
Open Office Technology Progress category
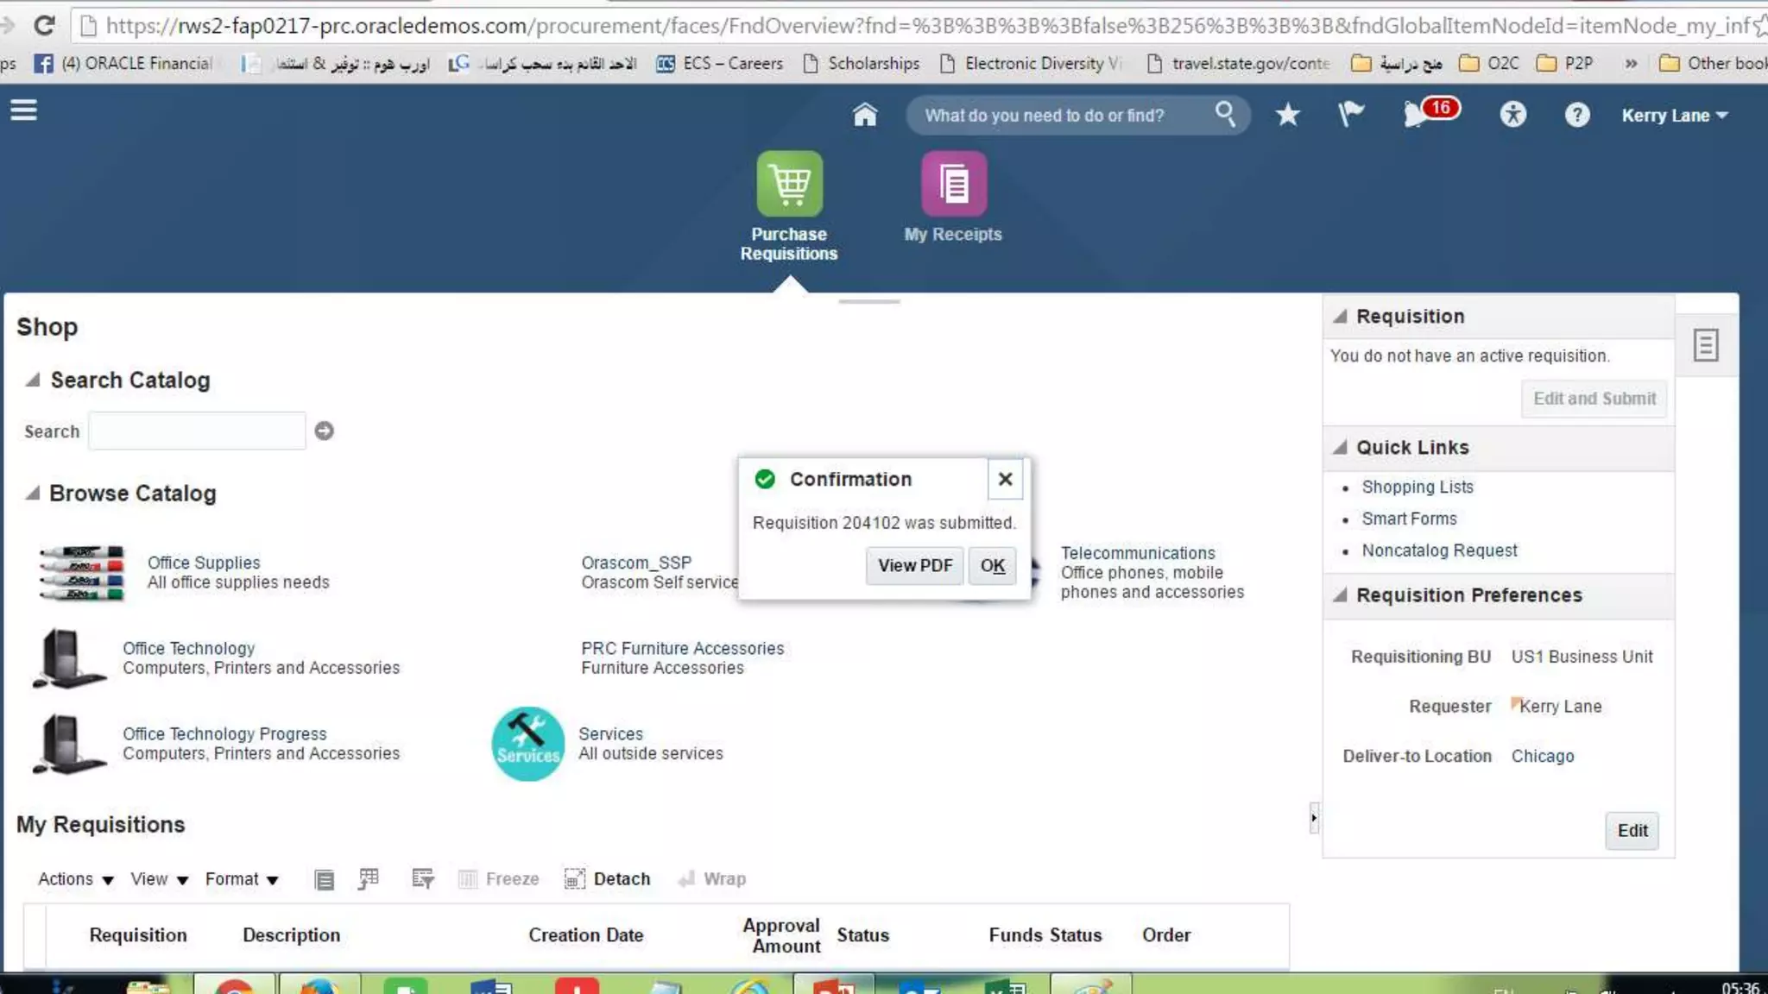[224, 733]
